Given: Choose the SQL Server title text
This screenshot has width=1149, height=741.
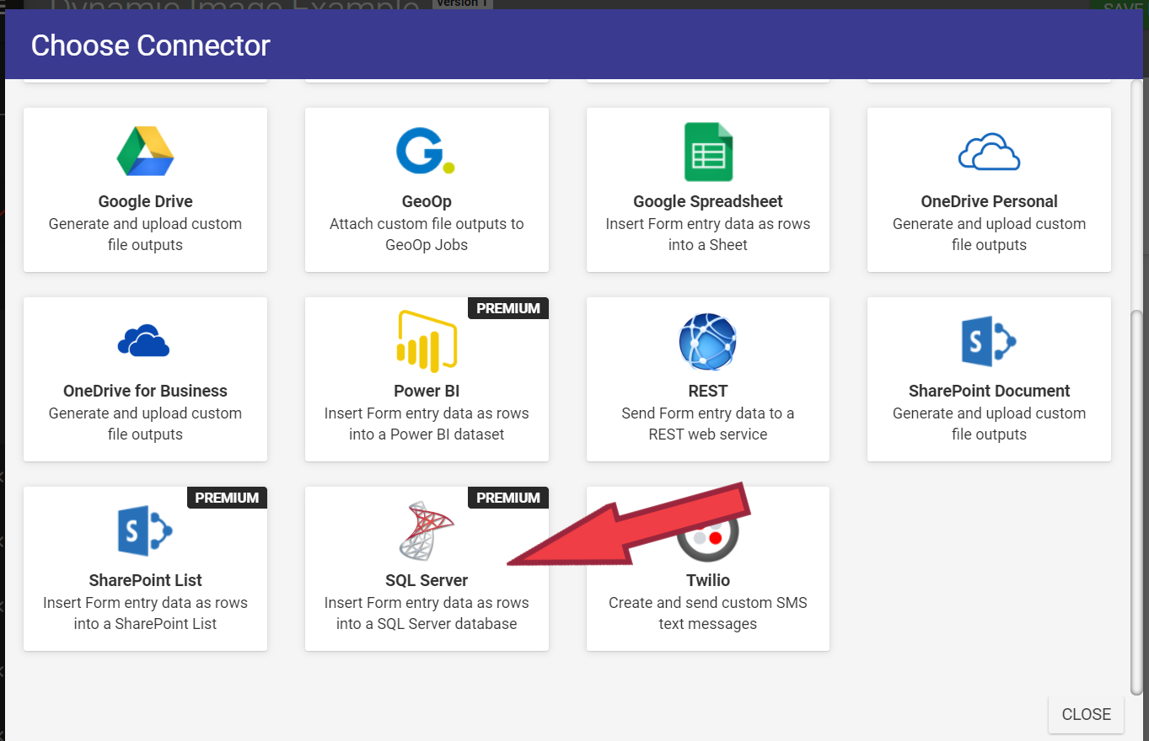Looking at the screenshot, I should click(x=427, y=580).
